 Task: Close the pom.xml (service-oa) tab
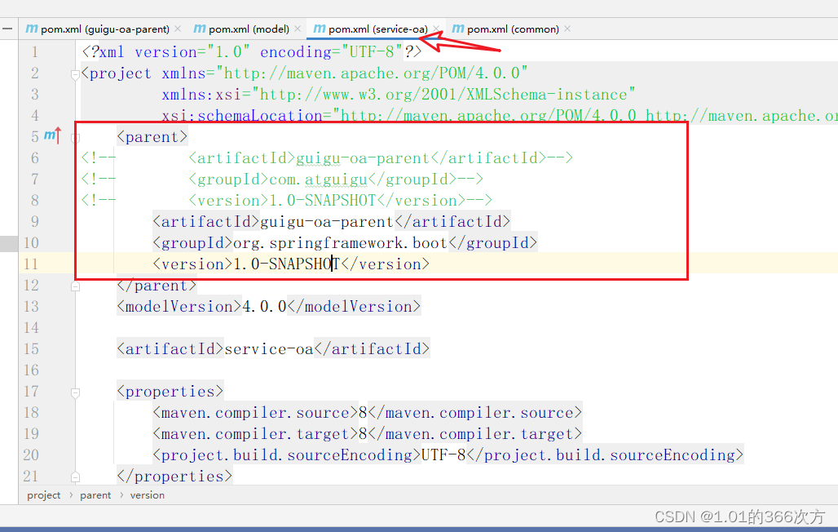435,27
